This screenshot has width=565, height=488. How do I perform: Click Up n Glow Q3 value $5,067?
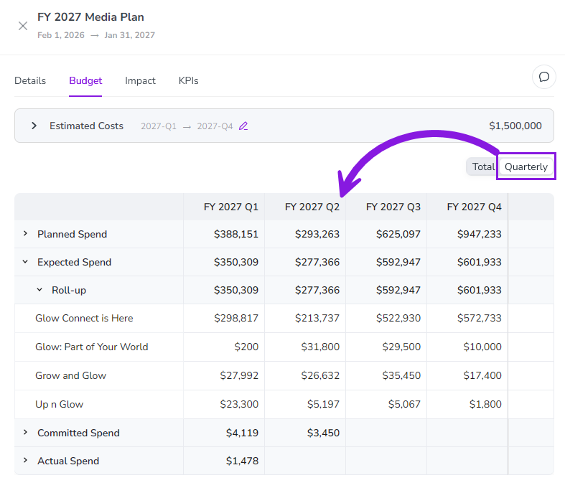[x=404, y=405]
